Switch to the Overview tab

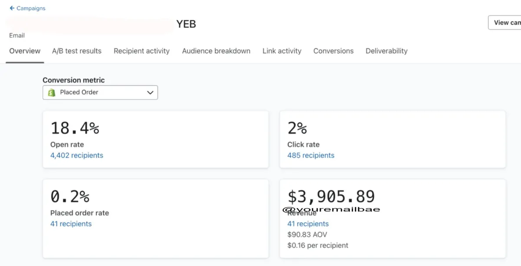coord(25,51)
